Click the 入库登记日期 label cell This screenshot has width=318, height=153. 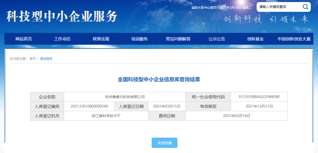tap(131, 106)
